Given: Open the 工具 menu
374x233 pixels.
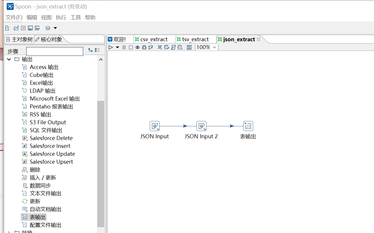Looking at the screenshot, I should click(76, 17).
